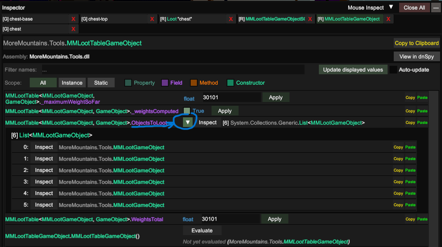Click the WeightsTotal float value field
The image size is (442, 247).
[230, 219]
